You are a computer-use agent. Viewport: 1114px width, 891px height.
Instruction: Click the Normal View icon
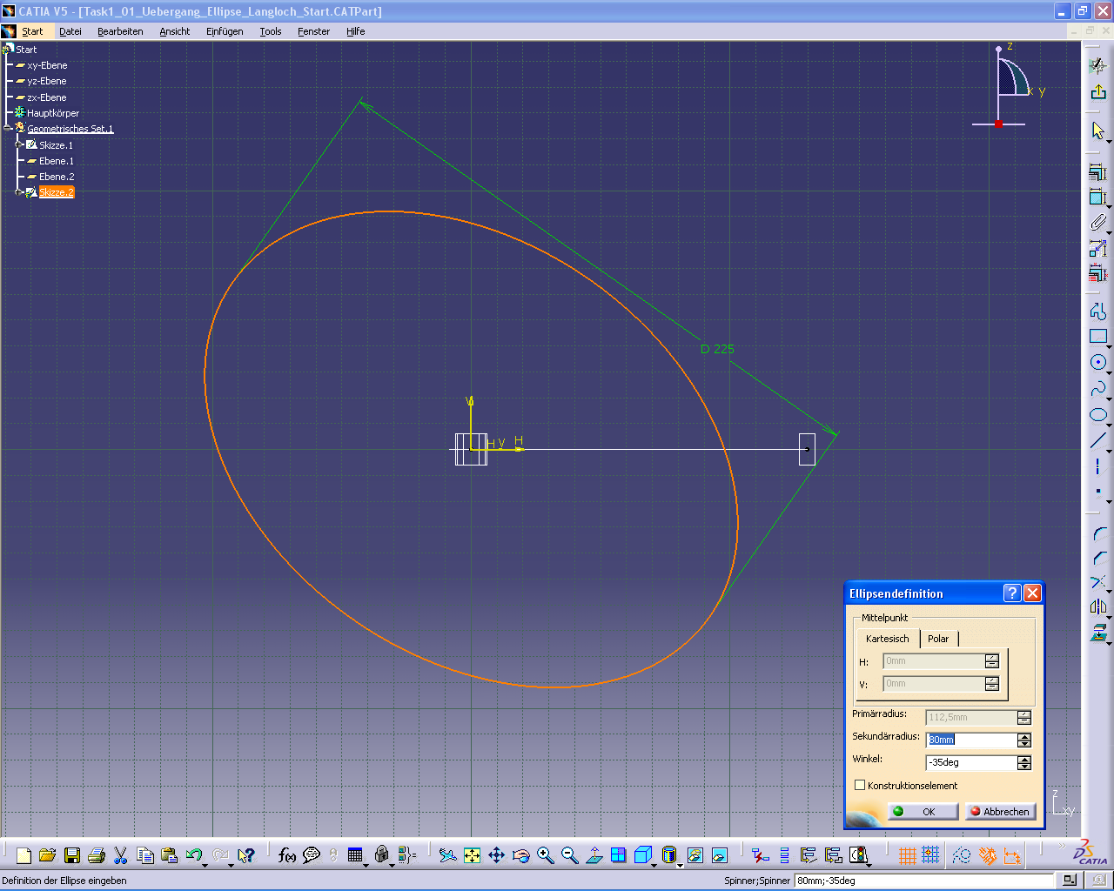(594, 855)
